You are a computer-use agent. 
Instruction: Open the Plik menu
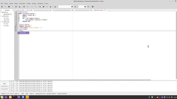(2, 4)
